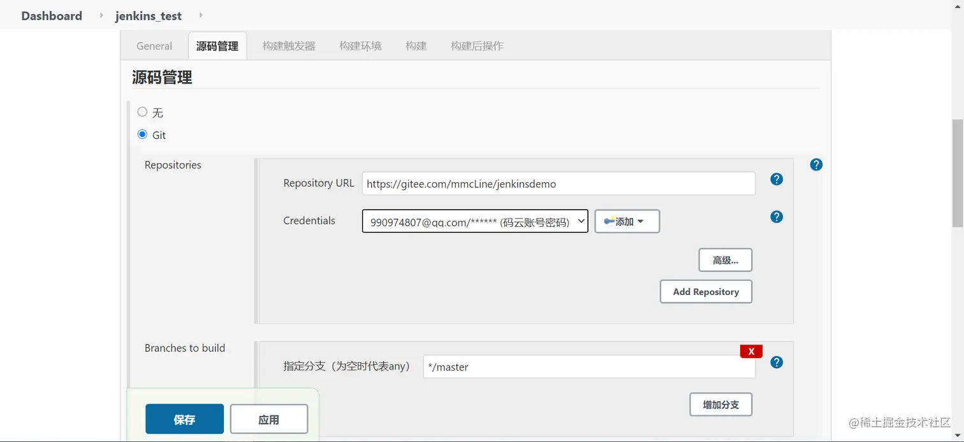Open help for branch specifier field
The image size is (964, 442).
(x=777, y=362)
